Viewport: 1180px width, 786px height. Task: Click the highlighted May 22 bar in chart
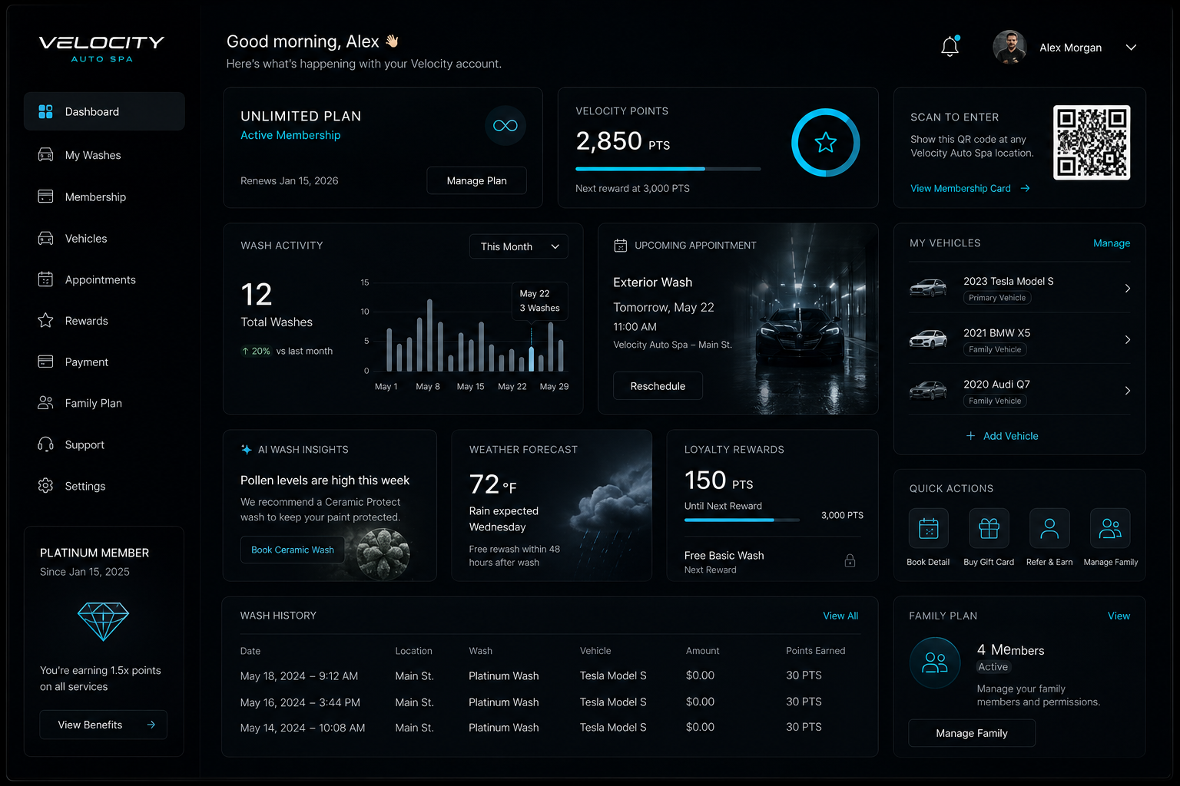point(531,358)
